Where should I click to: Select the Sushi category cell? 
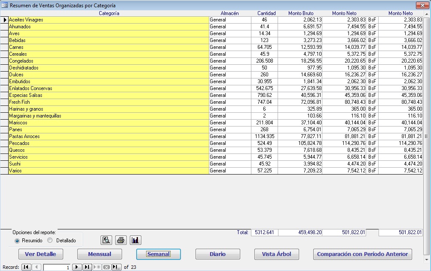(x=109, y=164)
